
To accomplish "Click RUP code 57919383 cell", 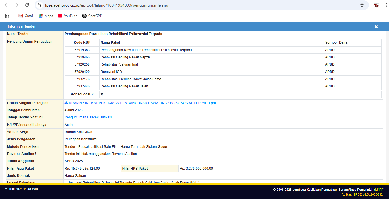I will [82, 50].
